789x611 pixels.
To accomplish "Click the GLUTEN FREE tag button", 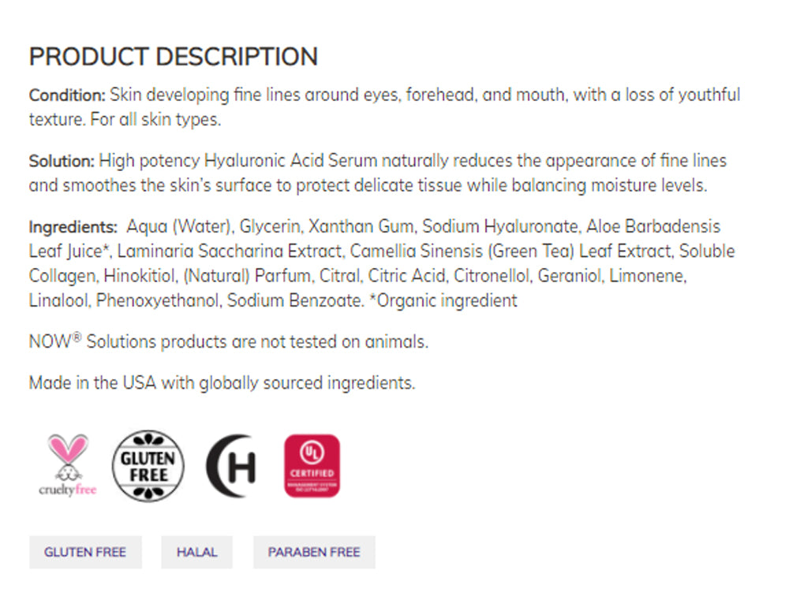I will [x=85, y=553].
